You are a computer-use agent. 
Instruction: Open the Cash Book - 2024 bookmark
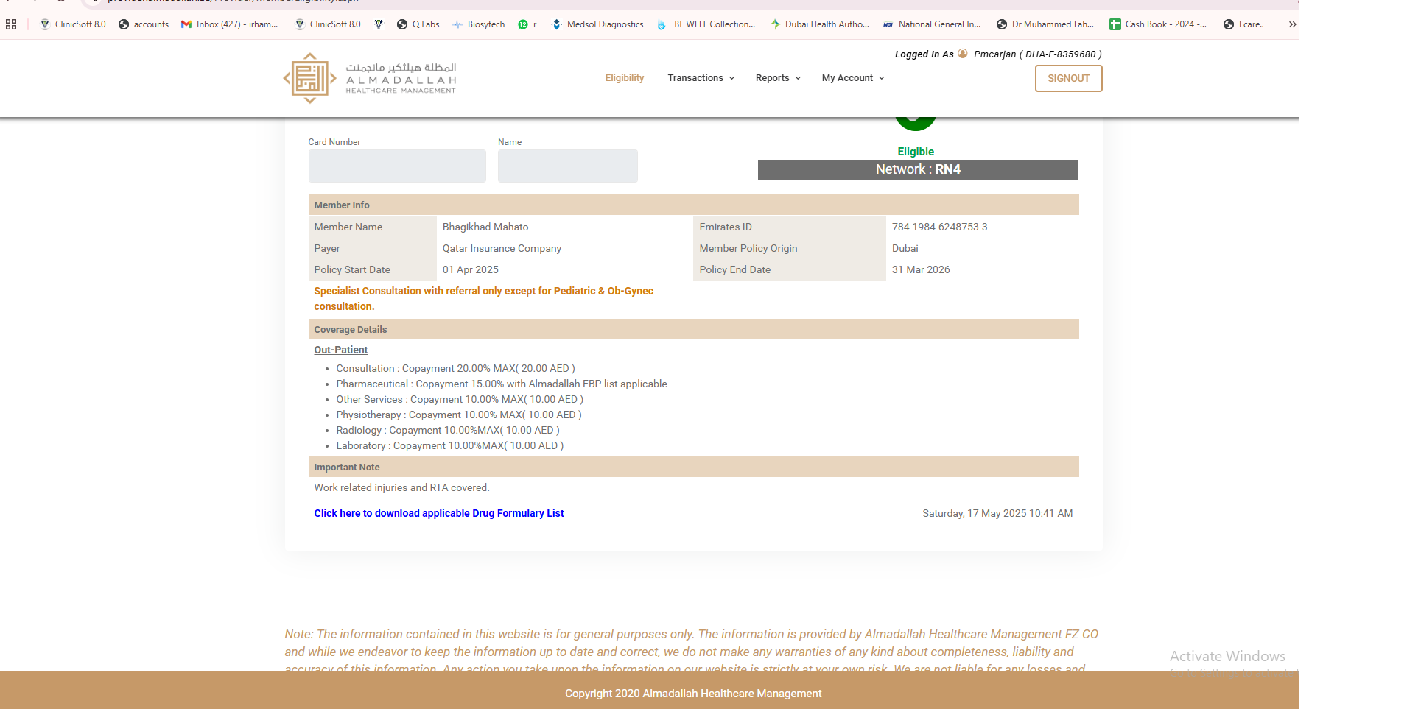1158,24
